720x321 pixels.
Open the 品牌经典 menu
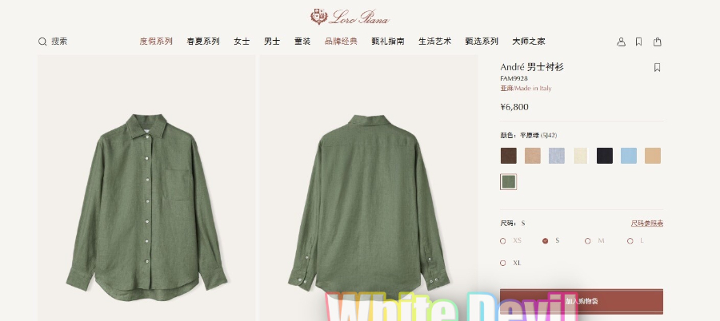[341, 42]
